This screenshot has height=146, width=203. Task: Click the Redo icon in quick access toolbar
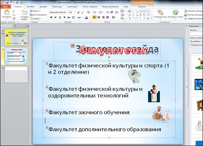point(17,2)
